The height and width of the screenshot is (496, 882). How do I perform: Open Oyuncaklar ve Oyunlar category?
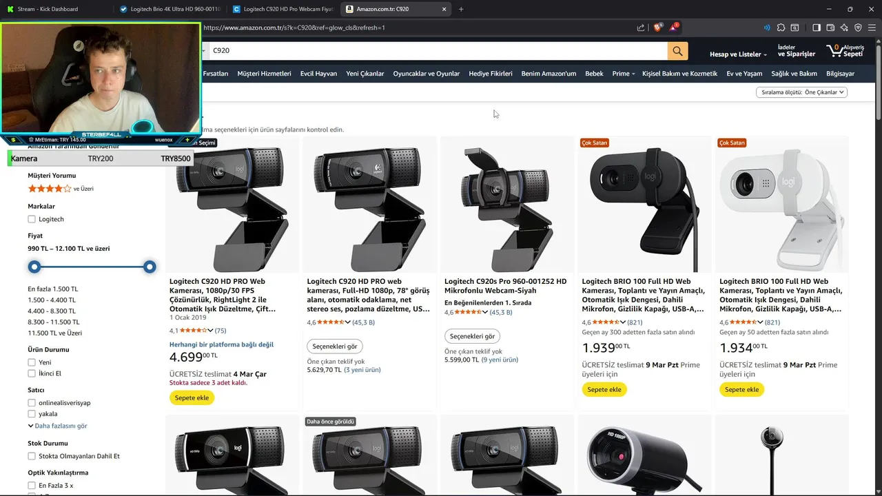pos(427,74)
